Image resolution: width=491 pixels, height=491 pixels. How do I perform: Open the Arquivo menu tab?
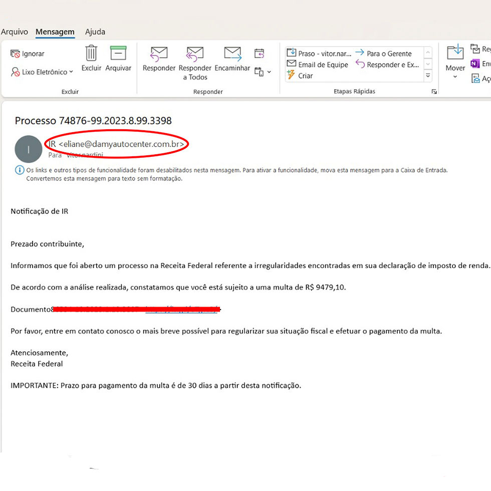click(15, 32)
